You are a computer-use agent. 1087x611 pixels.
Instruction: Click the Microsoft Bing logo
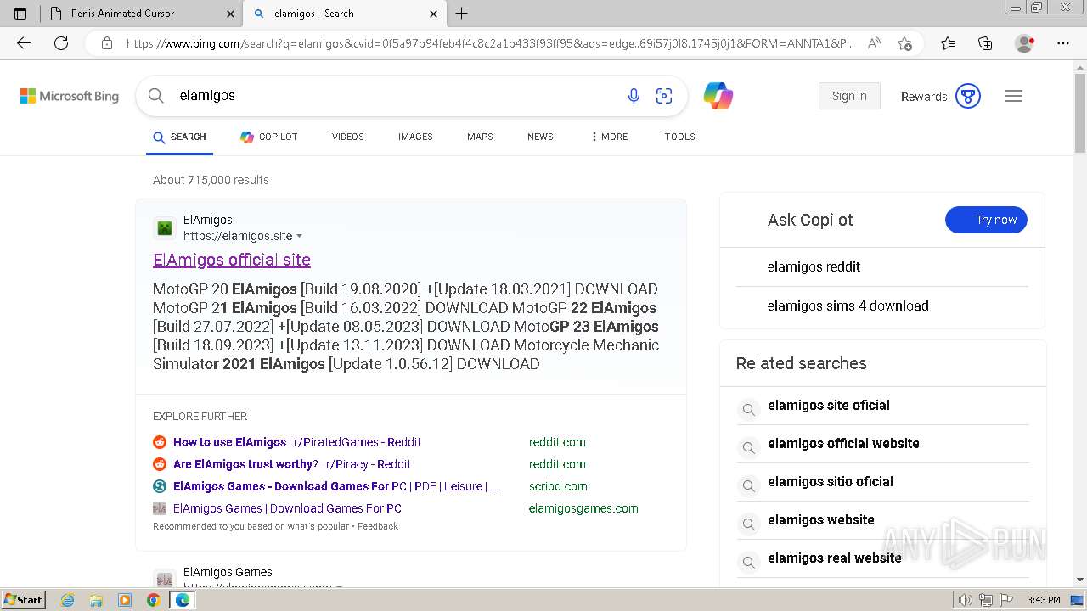coord(70,96)
